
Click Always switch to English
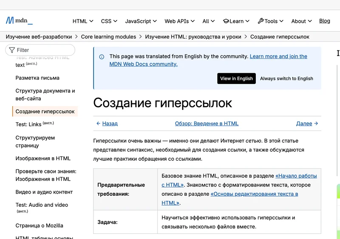coord(286,78)
